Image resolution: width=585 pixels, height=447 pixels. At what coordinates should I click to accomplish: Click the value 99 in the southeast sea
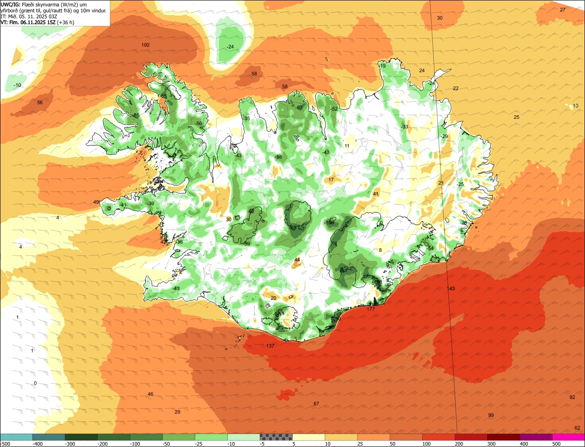[491, 415]
